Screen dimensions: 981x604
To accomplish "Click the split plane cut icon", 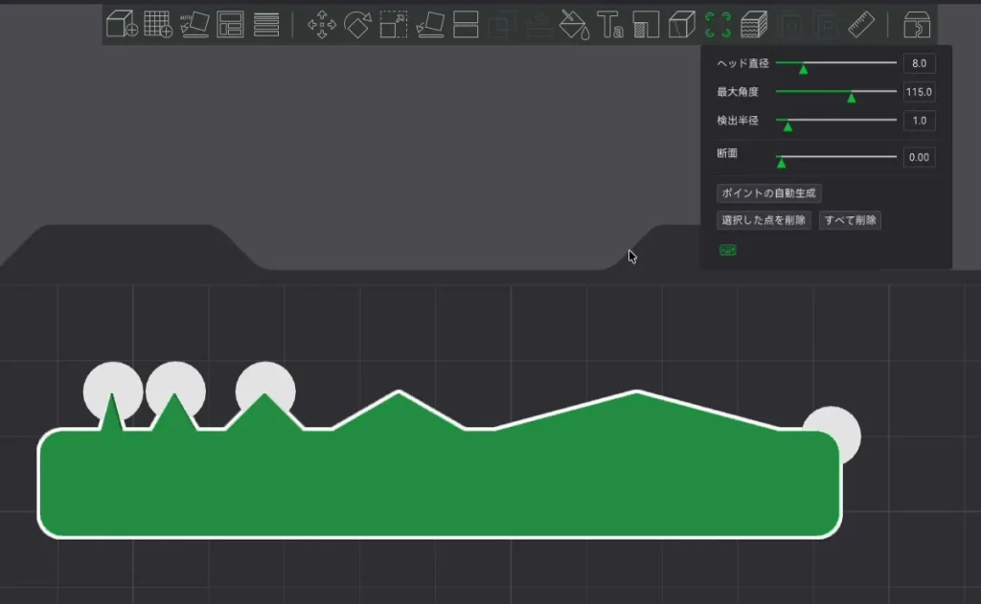I will point(467,25).
